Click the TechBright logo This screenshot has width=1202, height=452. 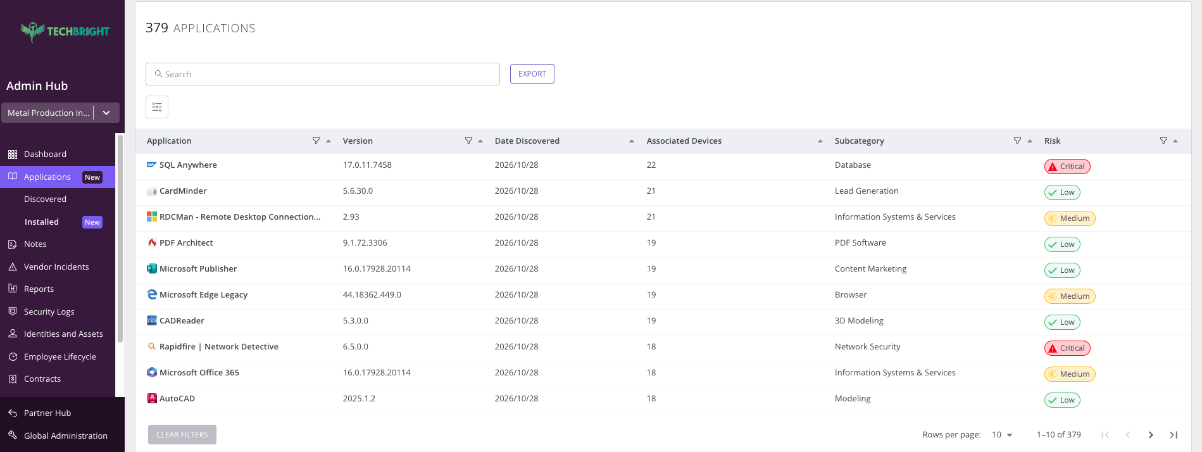pyautogui.click(x=65, y=32)
